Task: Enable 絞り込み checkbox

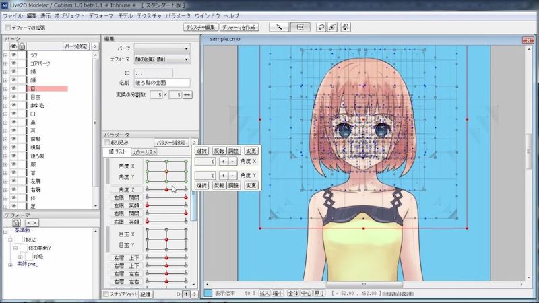Action: pyautogui.click(x=107, y=142)
